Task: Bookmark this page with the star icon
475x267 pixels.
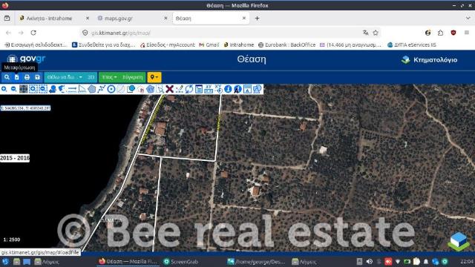Action: point(376,33)
